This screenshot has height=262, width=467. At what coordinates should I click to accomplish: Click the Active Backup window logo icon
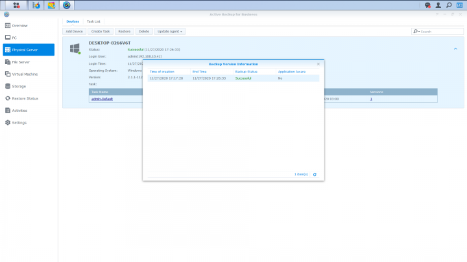(6, 14)
